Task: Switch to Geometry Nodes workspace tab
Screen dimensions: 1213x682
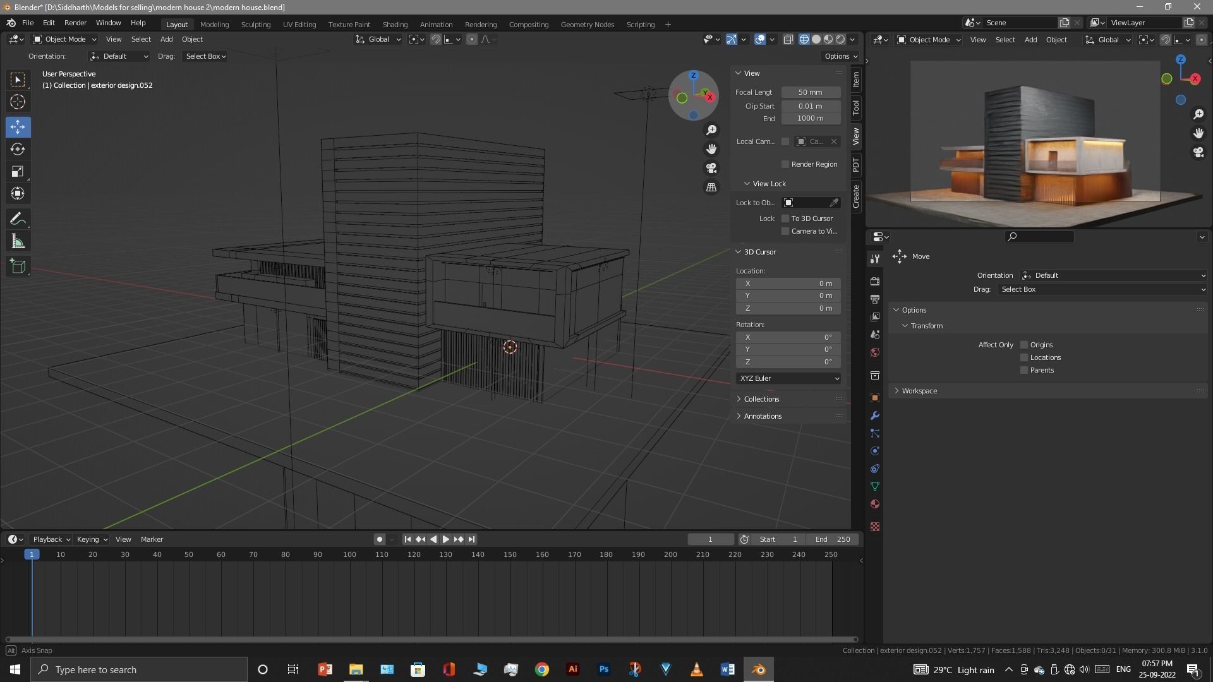Action: [x=587, y=25]
